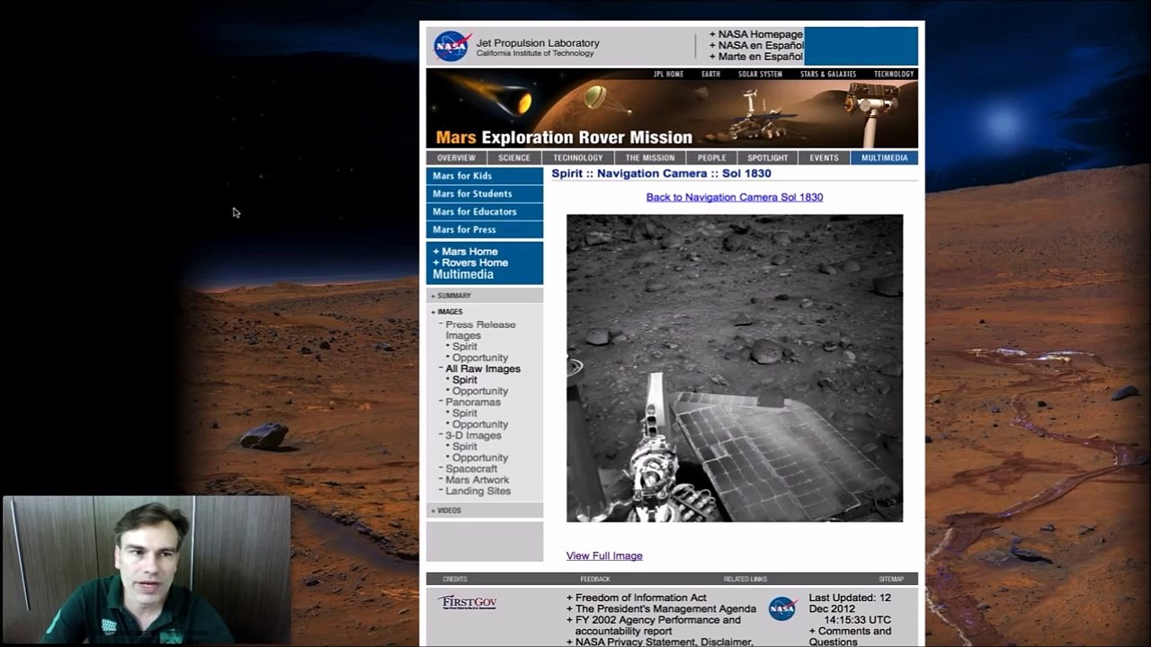Switch to the OVERVIEW tab
The height and width of the screenshot is (647, 1151).
pos(456,158)
